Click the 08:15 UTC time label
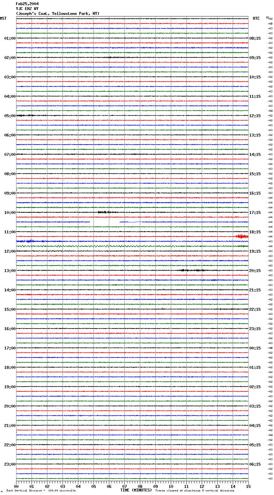 (x=255, y=38)
